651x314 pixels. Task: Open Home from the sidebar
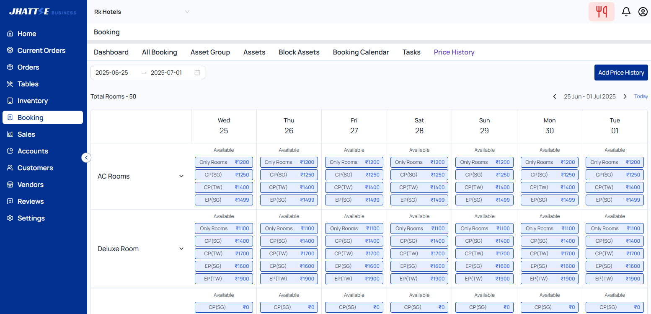[x=27, y=34]
